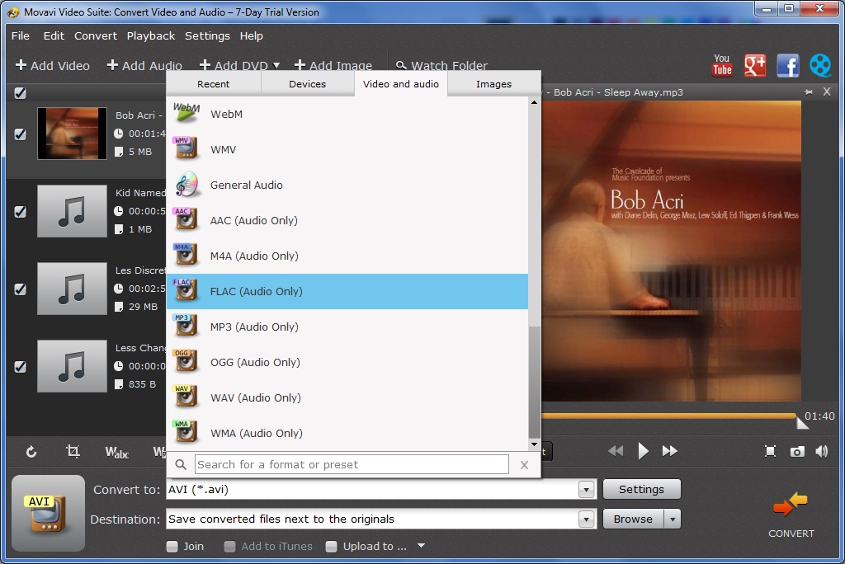This screenshot has width=845, height=564.
Task: Enable the Add to iTunes checkbox
Action: [x=229, y=546]
